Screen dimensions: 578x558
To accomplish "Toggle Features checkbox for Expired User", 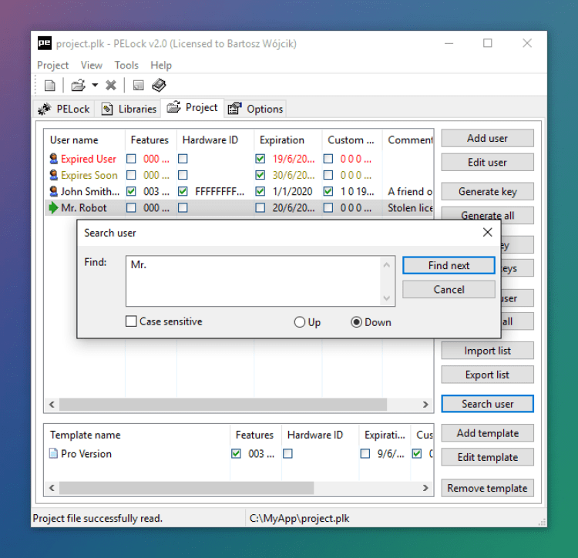I will click(x=131, y=159).
